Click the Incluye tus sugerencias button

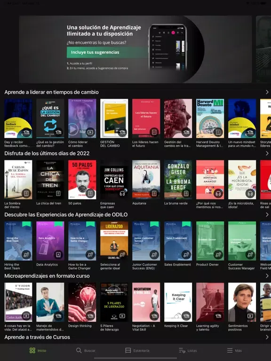tap(107, 52)
